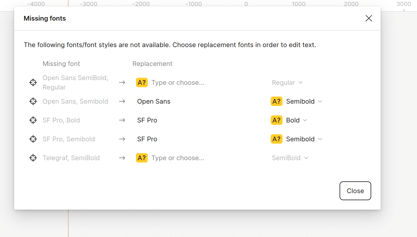Expand SemiBold dropdown in the Telegraf row
This screenshot has height=237, width=417.
[x=290, y=158]
